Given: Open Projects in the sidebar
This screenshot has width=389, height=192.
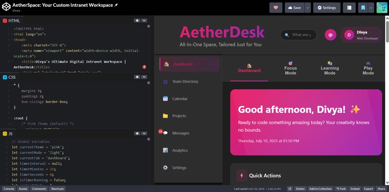Looking at the screenshot, I should [x=190, y=116].
